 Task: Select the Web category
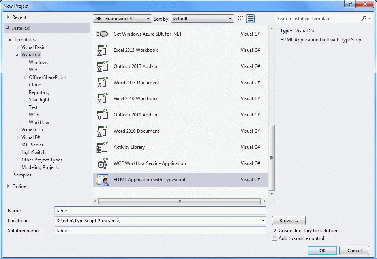tap(34, 70)
